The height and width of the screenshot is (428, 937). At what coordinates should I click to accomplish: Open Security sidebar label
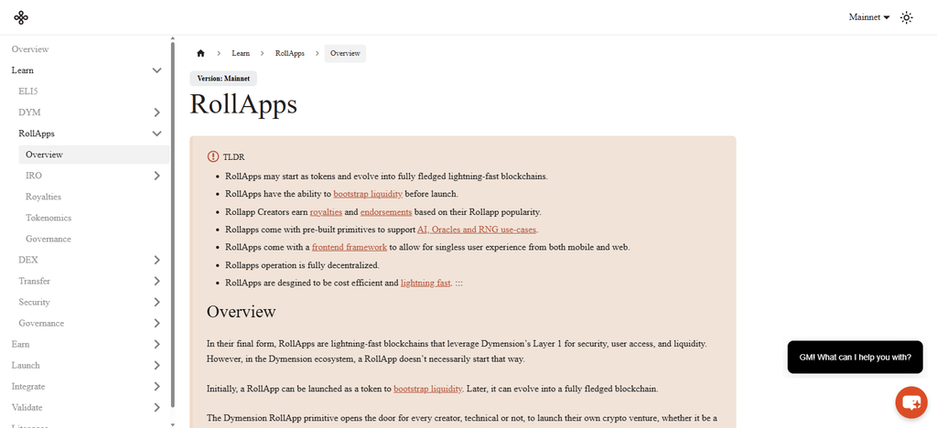click(34, 302)
